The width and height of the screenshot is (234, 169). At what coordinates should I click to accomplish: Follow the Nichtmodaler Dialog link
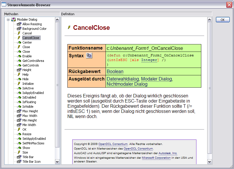pos(127,84)
